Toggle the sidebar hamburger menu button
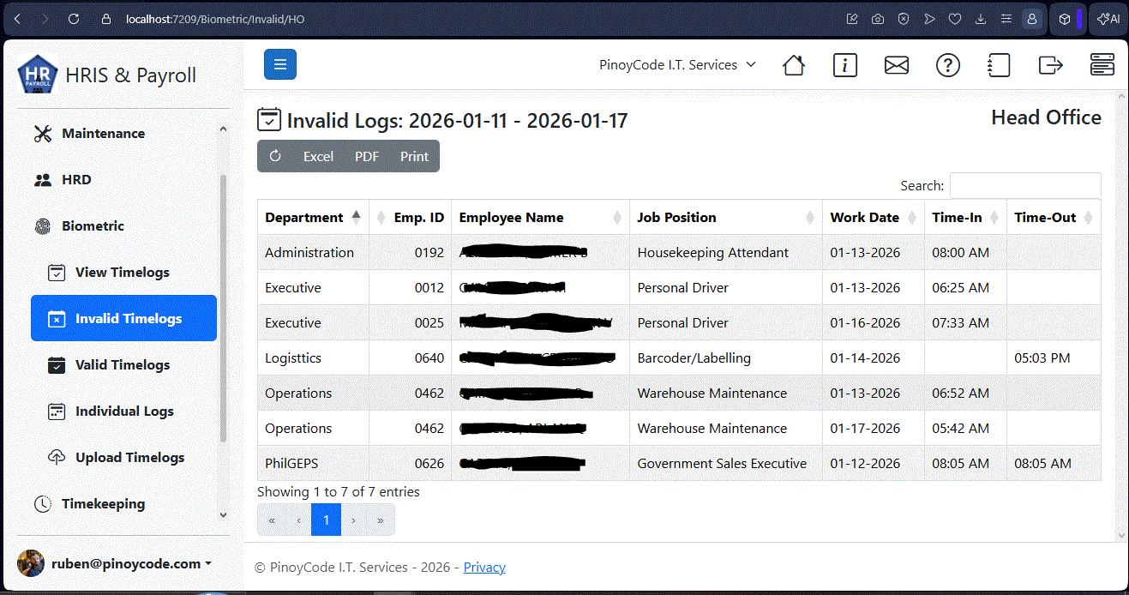 pos(280,64)
